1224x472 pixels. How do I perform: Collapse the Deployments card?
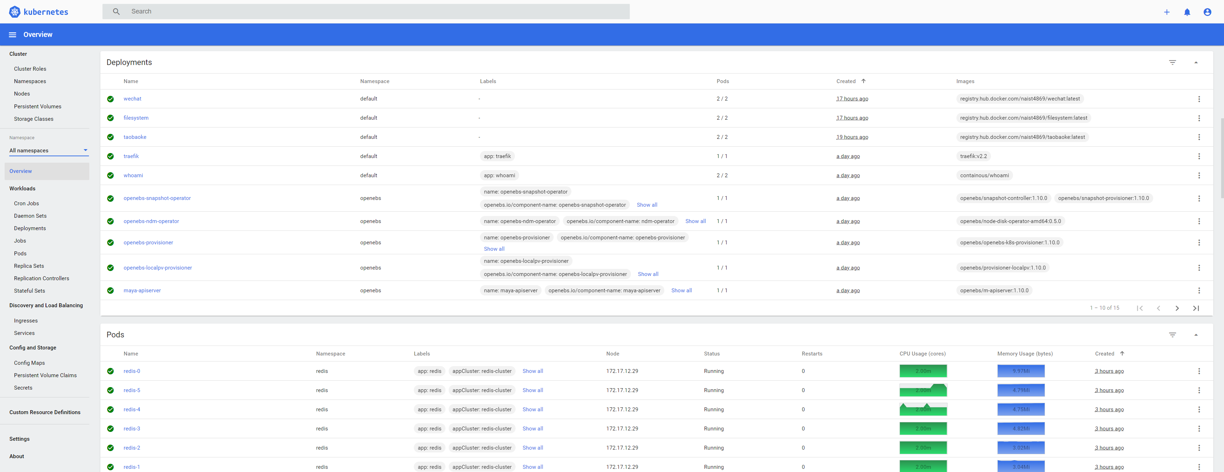coord(1196,62)
